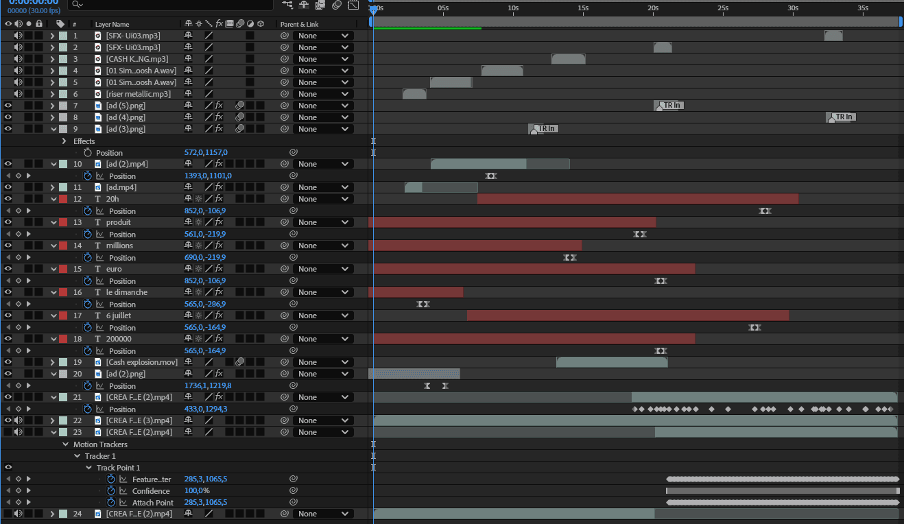
Task: Collapse layer 9 [ad (3).png]
Action: (x=53, y=129)
